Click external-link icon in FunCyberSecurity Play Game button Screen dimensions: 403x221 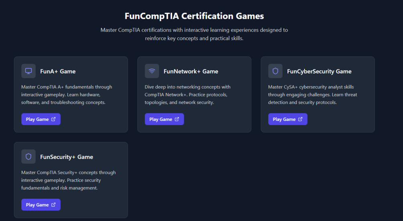[x=301, y=119]
